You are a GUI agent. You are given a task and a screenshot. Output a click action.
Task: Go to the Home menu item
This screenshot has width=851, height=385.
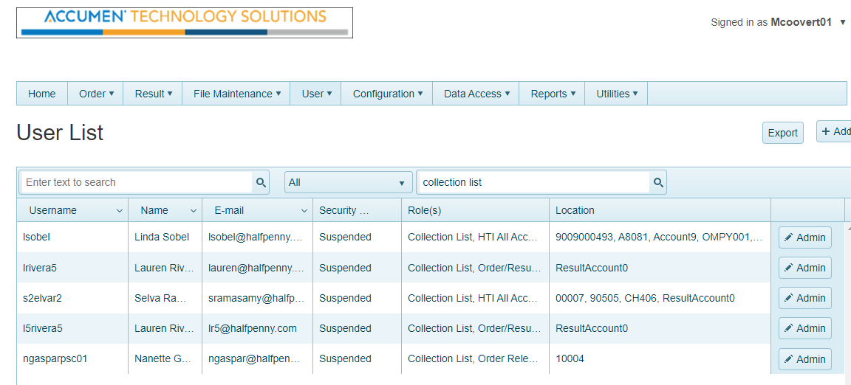42,94
